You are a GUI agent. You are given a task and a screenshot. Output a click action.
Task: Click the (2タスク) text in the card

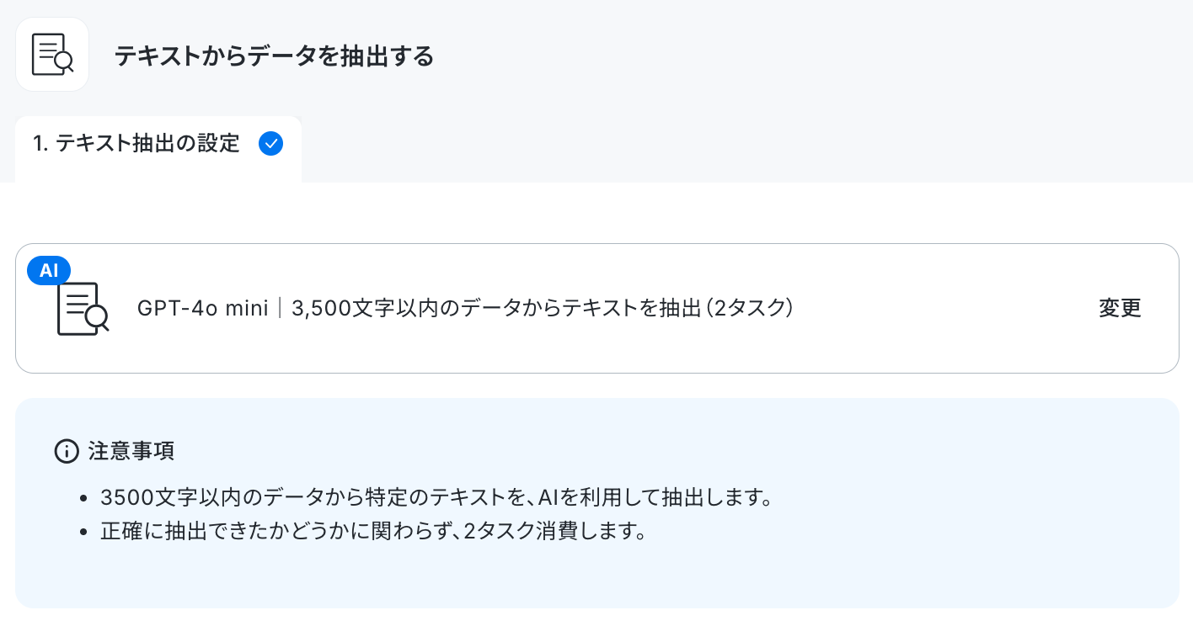(750, 309)
